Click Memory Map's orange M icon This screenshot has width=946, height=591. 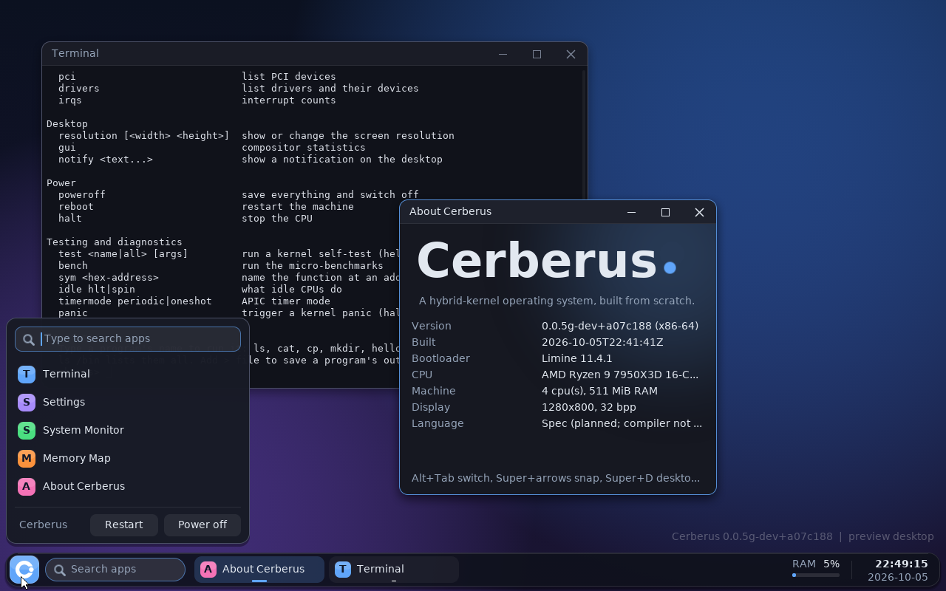point(27,458)
